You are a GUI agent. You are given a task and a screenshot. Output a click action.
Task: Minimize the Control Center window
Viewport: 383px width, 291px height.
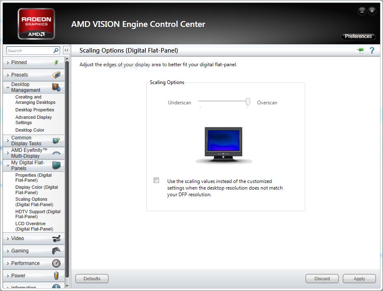point(362,11)
